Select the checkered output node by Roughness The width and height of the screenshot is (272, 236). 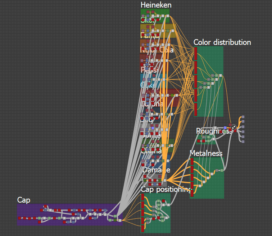(x=234, y=127)
